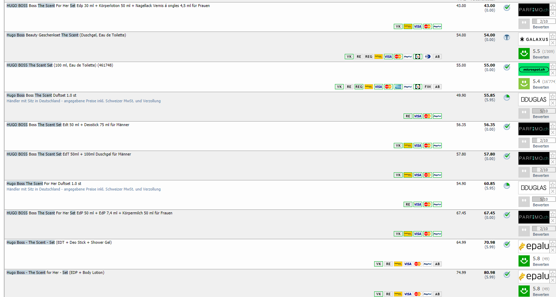
Task: Open the Galaxus shop logo
Action: 534,39
